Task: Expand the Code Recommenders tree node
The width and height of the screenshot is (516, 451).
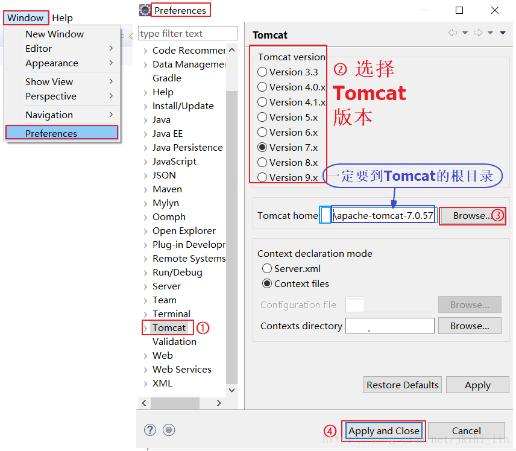Action: (145, 51)
